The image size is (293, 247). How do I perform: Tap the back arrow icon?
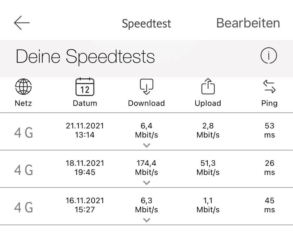tap(22, 23)
